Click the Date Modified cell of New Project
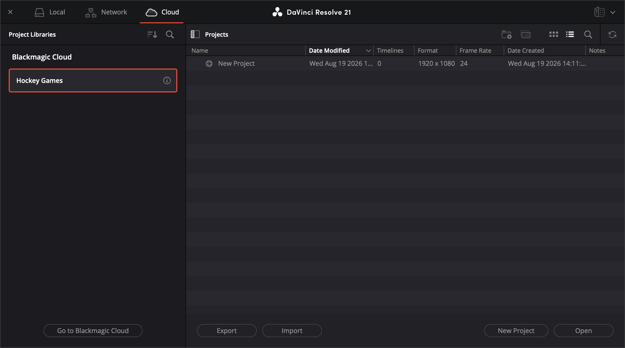The height and width of the screenshot is (348, 625). (341, 64)
